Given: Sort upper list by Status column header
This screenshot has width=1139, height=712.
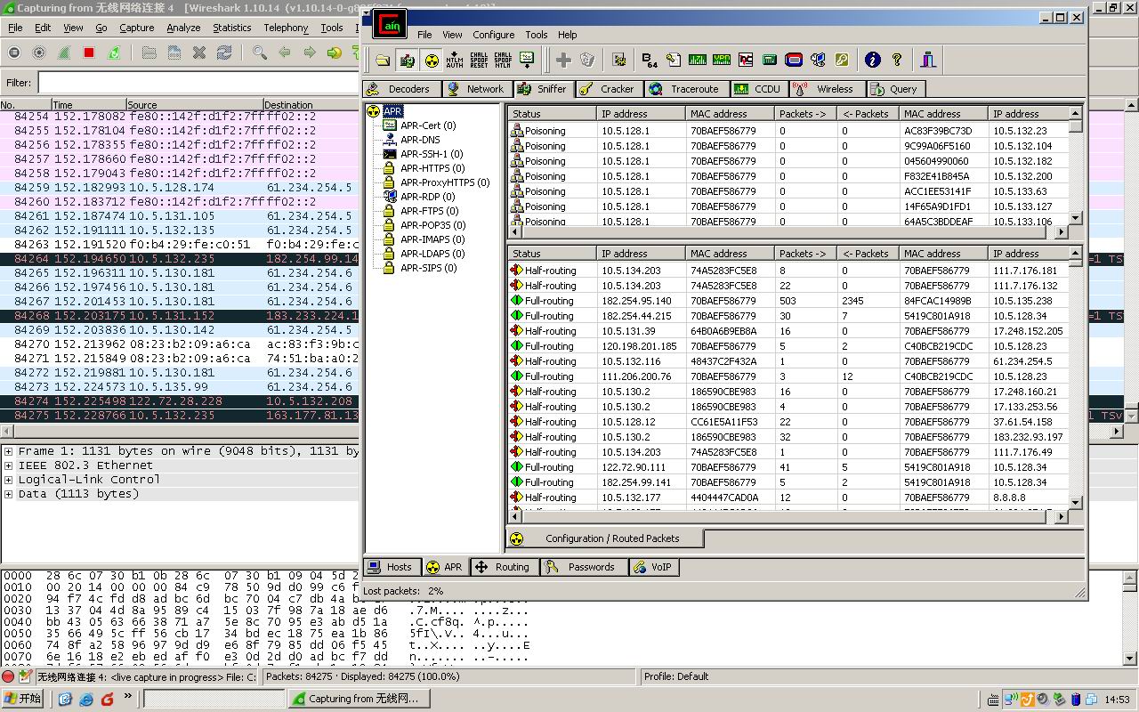Looking at the screenshot, I should tap(552, 114).
